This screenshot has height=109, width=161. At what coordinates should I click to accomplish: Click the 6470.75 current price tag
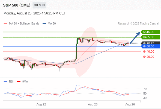pyautogui.click(x=150, y=43)
